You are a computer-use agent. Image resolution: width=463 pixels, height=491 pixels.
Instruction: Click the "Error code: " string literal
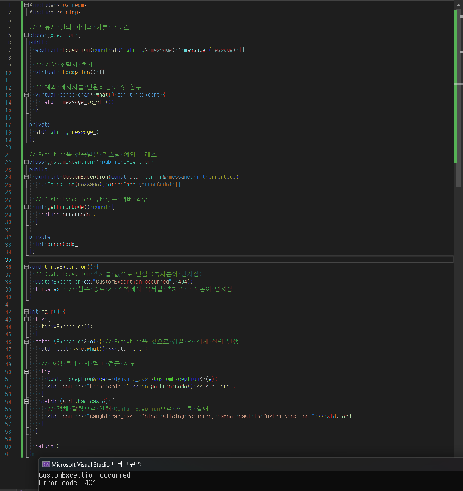pyautogui.click(x=108, y=386)
